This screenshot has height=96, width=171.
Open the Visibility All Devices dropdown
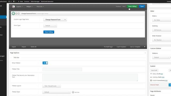[x=161, y=30]
